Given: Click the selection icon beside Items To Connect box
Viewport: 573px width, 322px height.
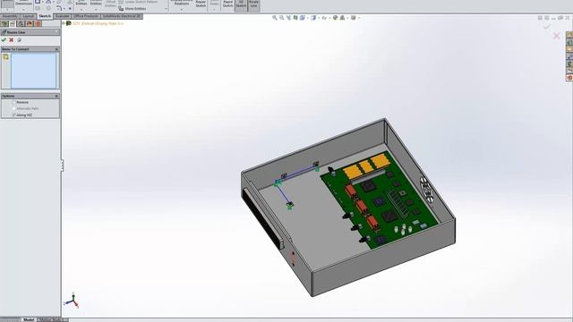Looking at the screenshot, I should [6, 57].
